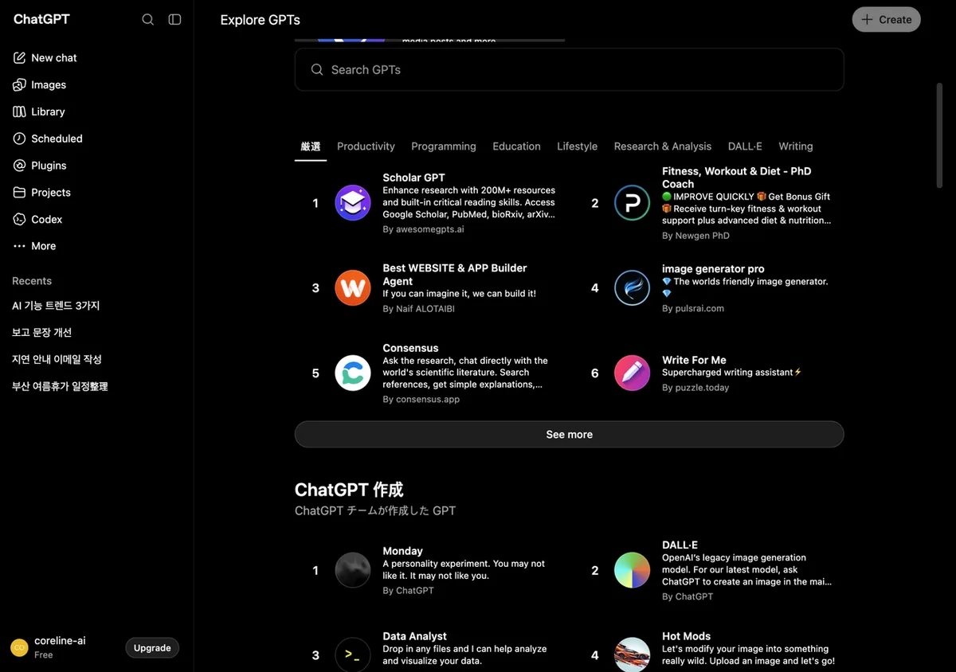The image size is (956, 672).
Task: Click the Consensus C logo icon
Action: pyautogui.click(x=353, y=373)
